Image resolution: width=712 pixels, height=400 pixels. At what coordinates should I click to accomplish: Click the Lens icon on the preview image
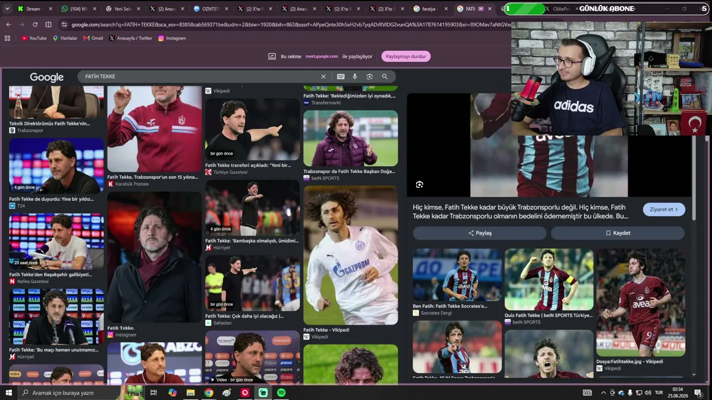click(419, 184)
